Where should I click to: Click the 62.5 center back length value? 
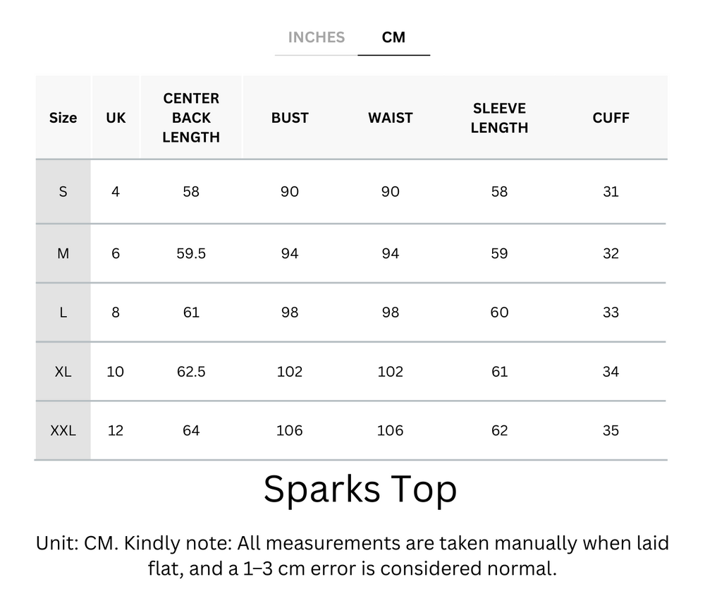pos(191,372)
